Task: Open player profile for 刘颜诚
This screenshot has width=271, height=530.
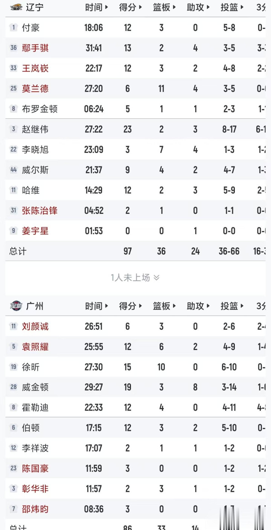Action: coord(35,326)
